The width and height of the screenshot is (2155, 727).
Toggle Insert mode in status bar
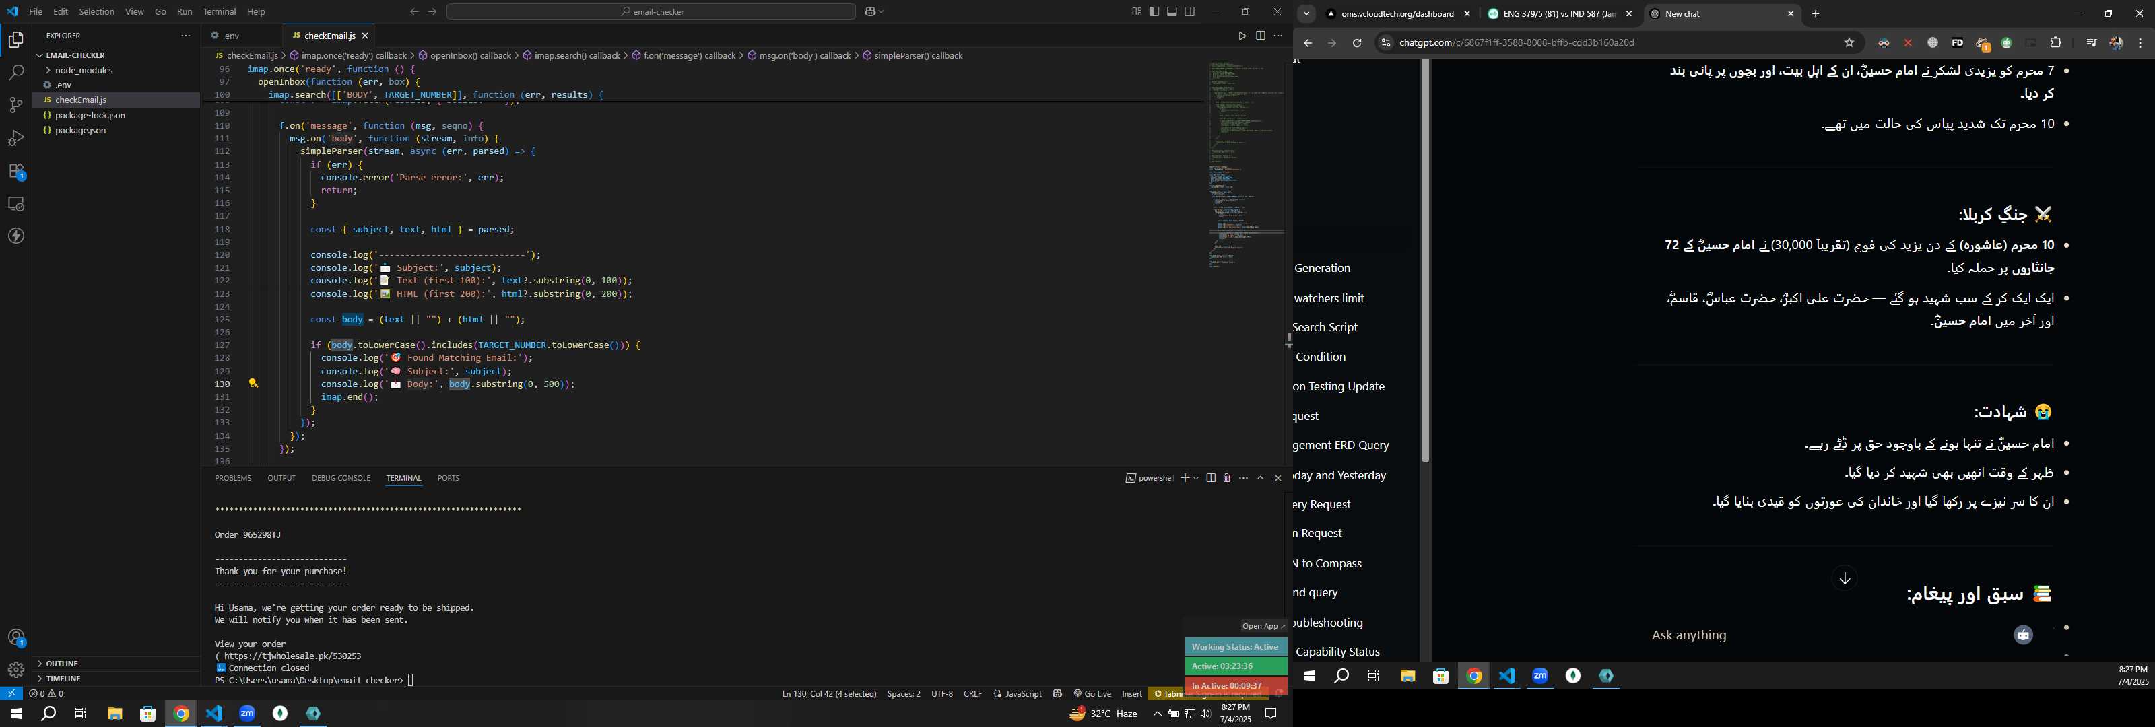(1132, 693)
